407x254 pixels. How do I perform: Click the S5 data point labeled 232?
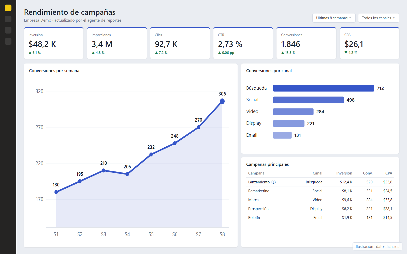coord(151,154)
